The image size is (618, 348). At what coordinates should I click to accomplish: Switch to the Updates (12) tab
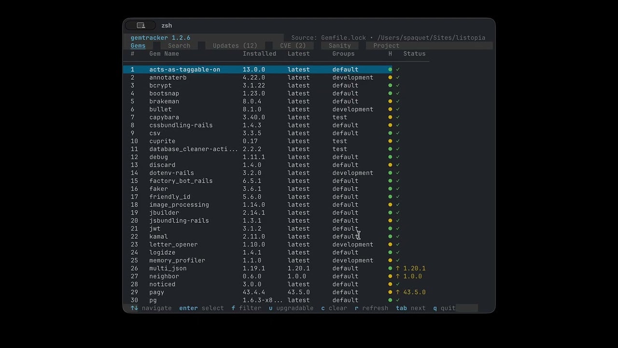click(x=235, y=46)
